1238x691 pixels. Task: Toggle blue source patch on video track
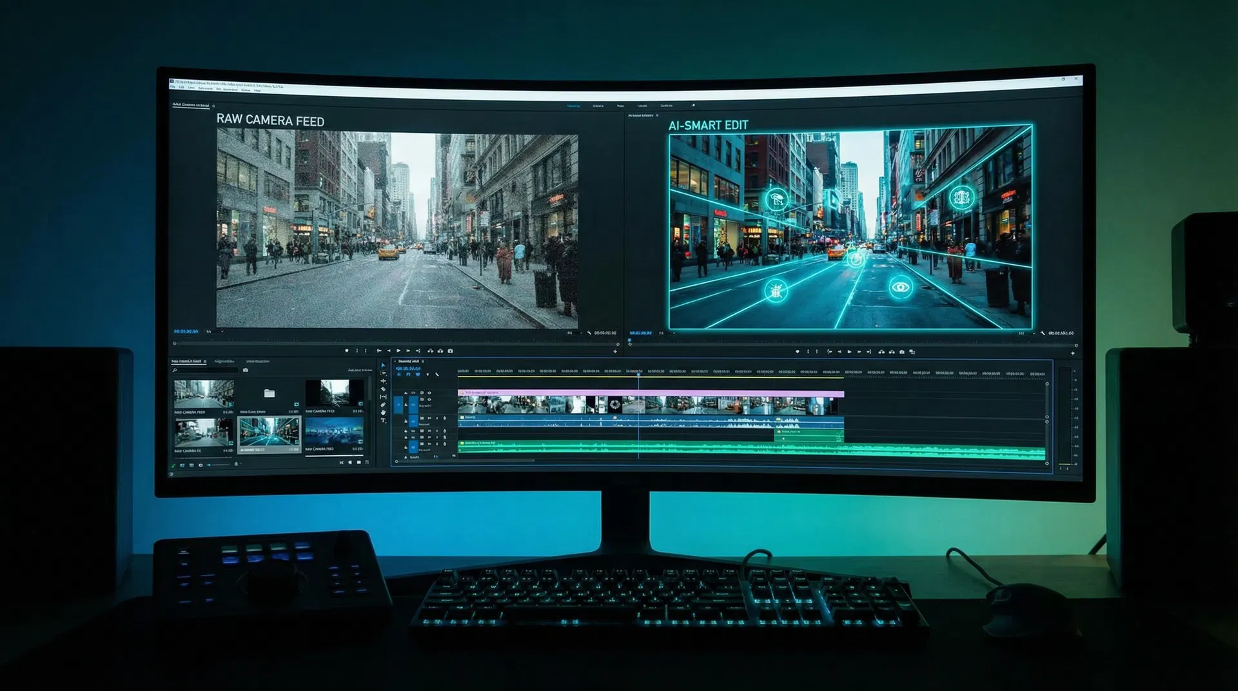tap(398, 405)
